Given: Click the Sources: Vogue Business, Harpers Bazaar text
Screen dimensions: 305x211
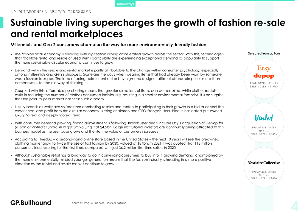Looking at the screenshot, I should (x=99, y=203).
